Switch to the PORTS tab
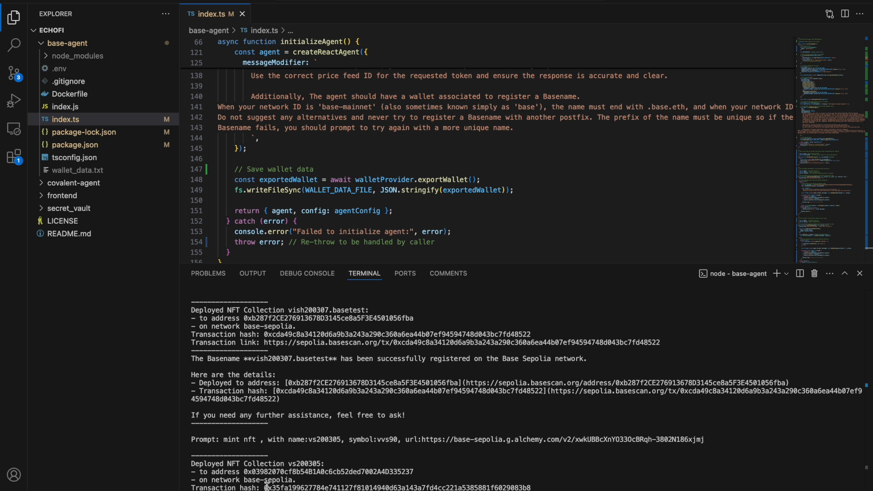Viewport: 873px width, 491px height. (405, 273)
